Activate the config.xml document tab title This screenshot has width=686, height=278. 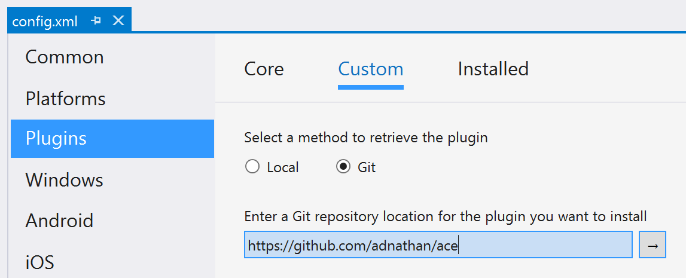(45, 21)
